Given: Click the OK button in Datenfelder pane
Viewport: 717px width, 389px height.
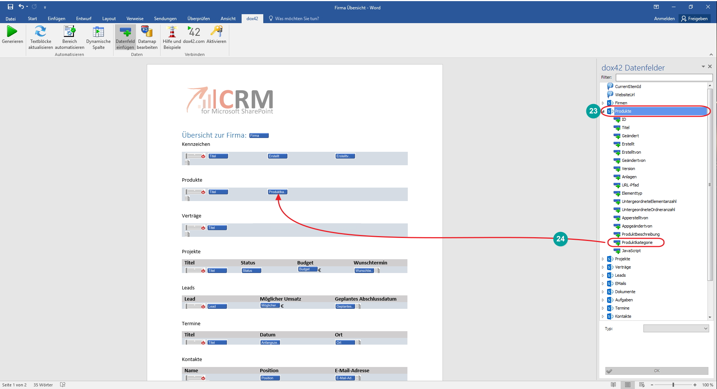Looking at the screenshot, I should tap(657, 371).
